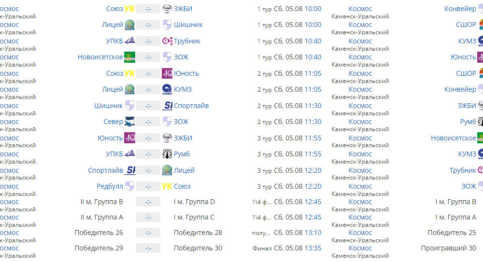Viewport: 483px width, 262px height.
Task: Click Спортлайв SL logo in Спортлайв–Лицей match
Action: click(x=129, y=170)
